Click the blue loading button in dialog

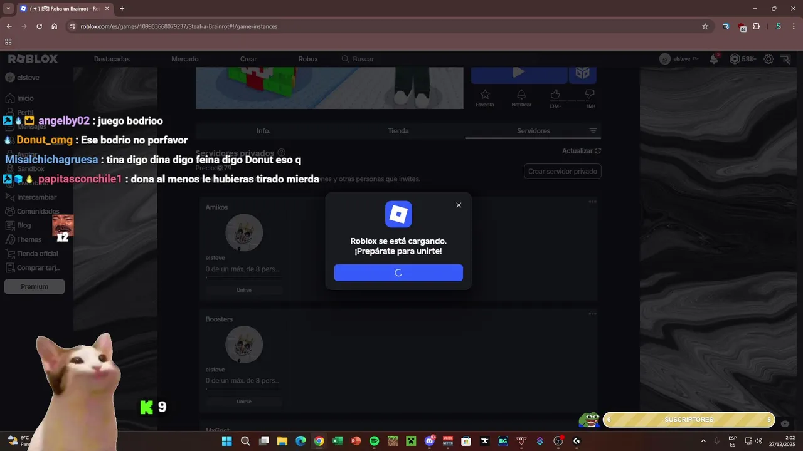[398, 272]
